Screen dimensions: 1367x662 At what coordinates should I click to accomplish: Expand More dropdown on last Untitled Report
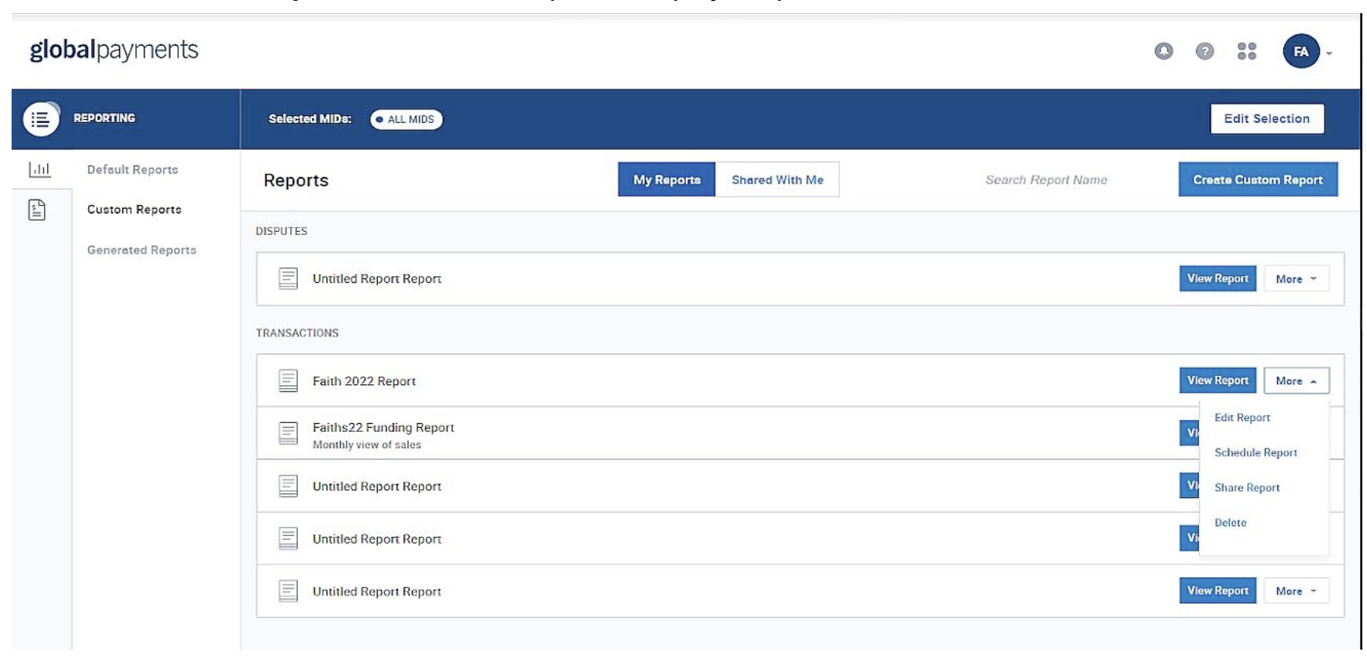(x=1296, y=591)
